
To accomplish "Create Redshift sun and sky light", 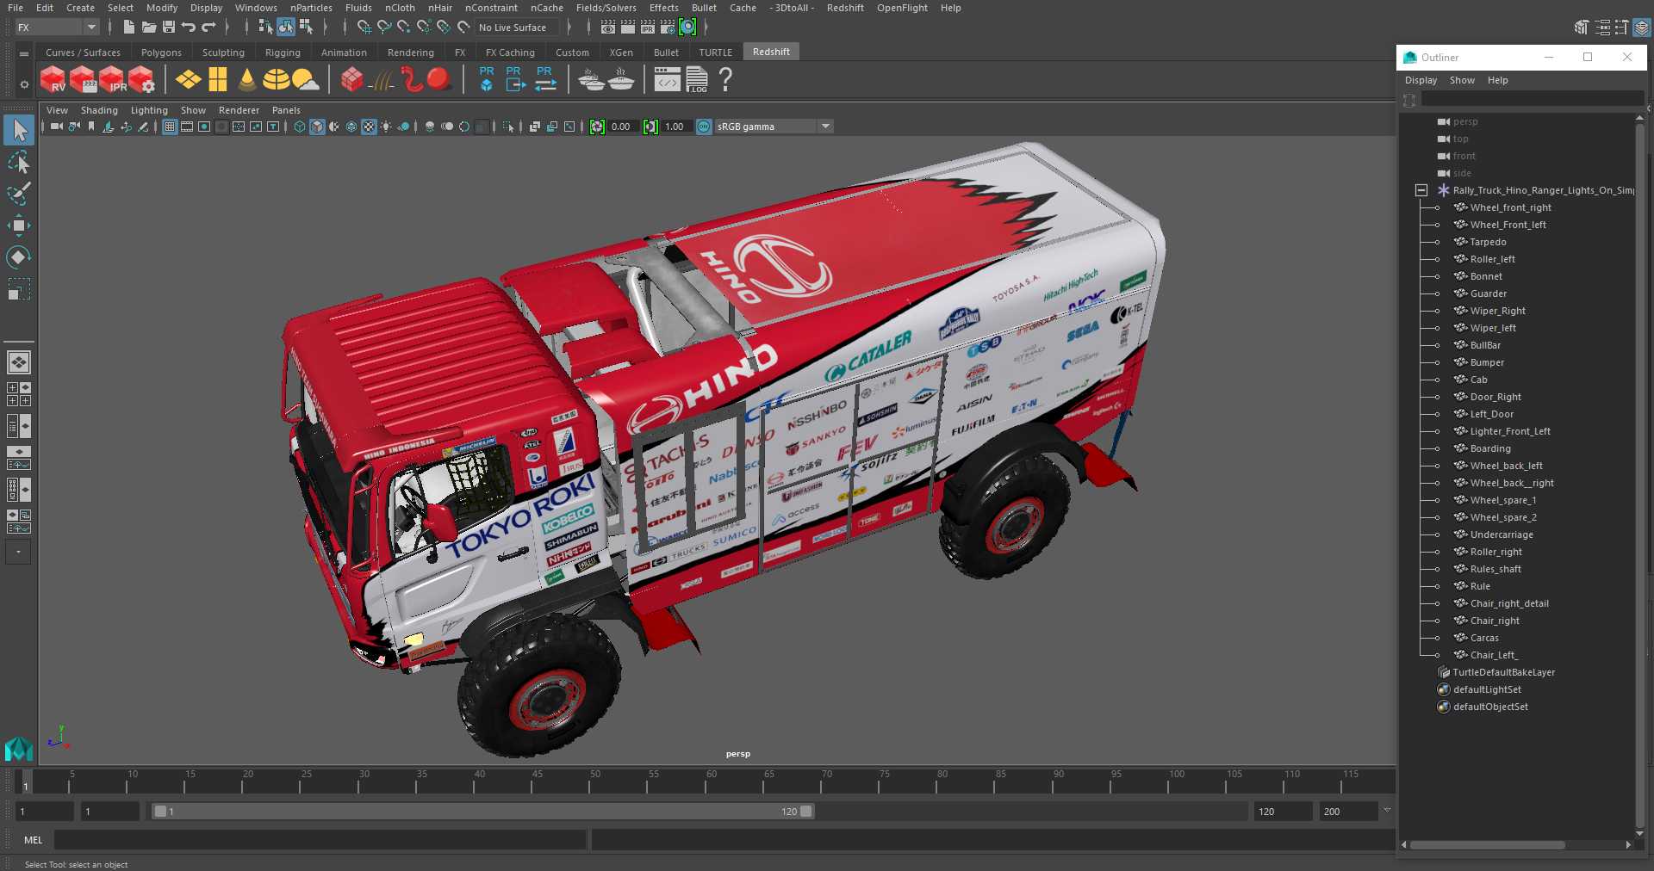I will pos(305,79).
